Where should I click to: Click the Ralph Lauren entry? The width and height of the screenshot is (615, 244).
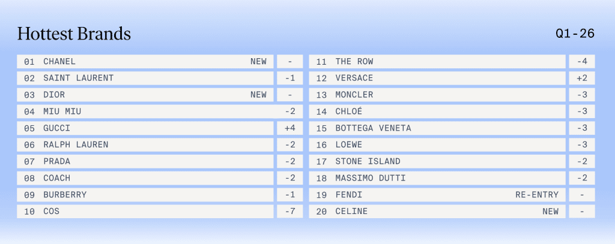pyautogui.click(x=145, y=144)
